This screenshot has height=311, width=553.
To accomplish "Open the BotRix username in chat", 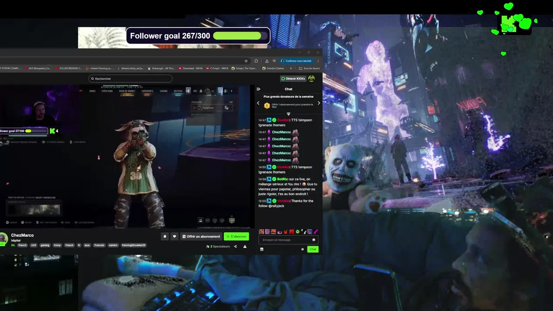I will 282,179.
